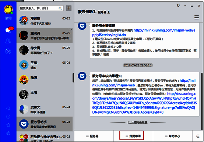This screenshot has height=142, width=204.
Task: Open the 群验证 group conversation
Action: [x=45, y=137]
